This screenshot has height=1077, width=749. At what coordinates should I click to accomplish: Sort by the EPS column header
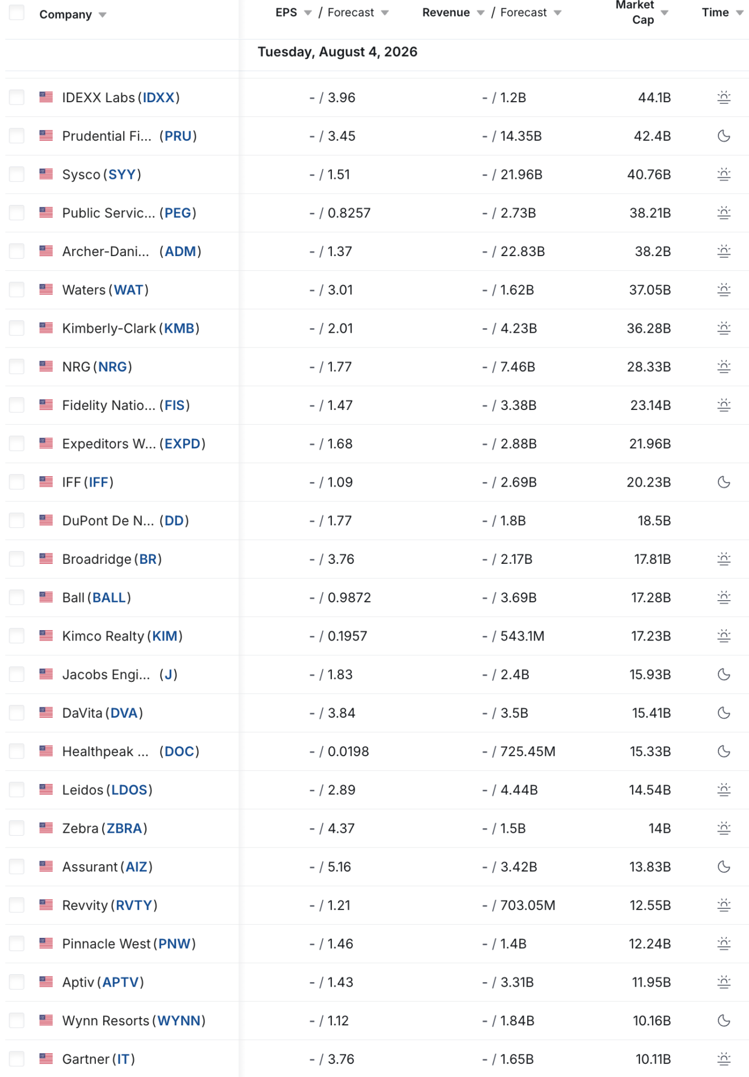coord(286,12)
